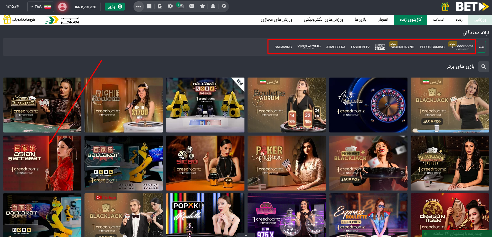Open the Blackjack Multiplayer Cashout game
The width and height of the screenshot is (492, 237).
(x=450, y=163)
